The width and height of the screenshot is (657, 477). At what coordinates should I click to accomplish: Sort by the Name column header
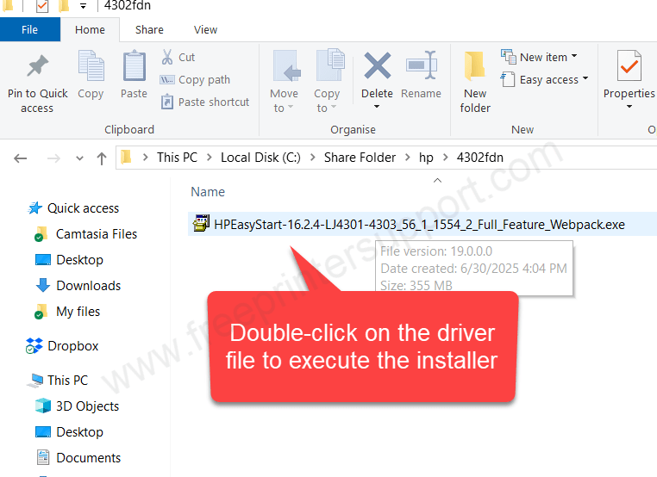point(208,192)
